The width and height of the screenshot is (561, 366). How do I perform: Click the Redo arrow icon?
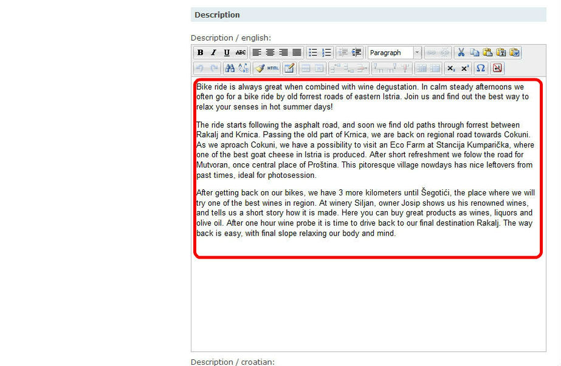coord(214,68)
